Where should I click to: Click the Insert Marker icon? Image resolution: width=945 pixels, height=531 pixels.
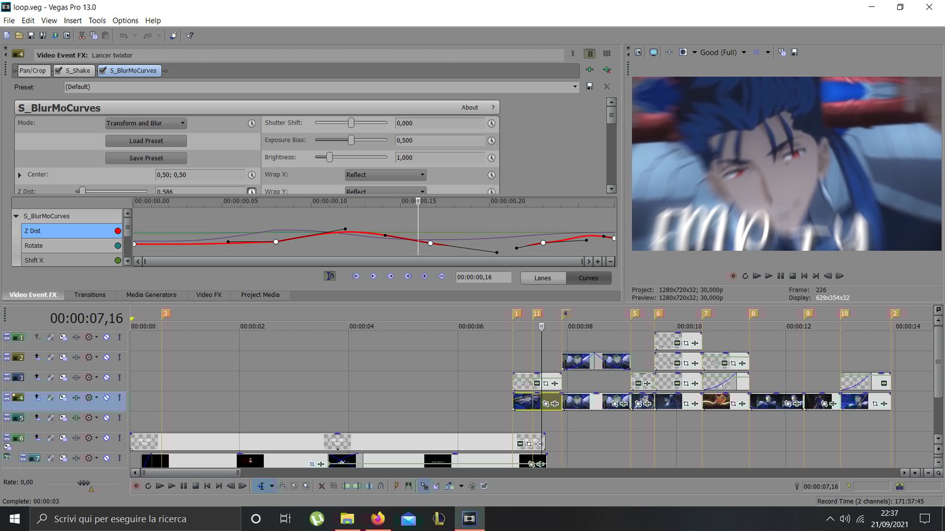pos(396,486)
